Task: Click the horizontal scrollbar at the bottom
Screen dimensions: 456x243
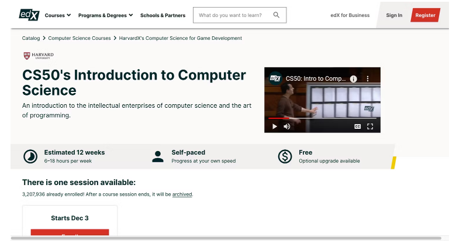Action: pyautogui.click(x=226, y=238)
